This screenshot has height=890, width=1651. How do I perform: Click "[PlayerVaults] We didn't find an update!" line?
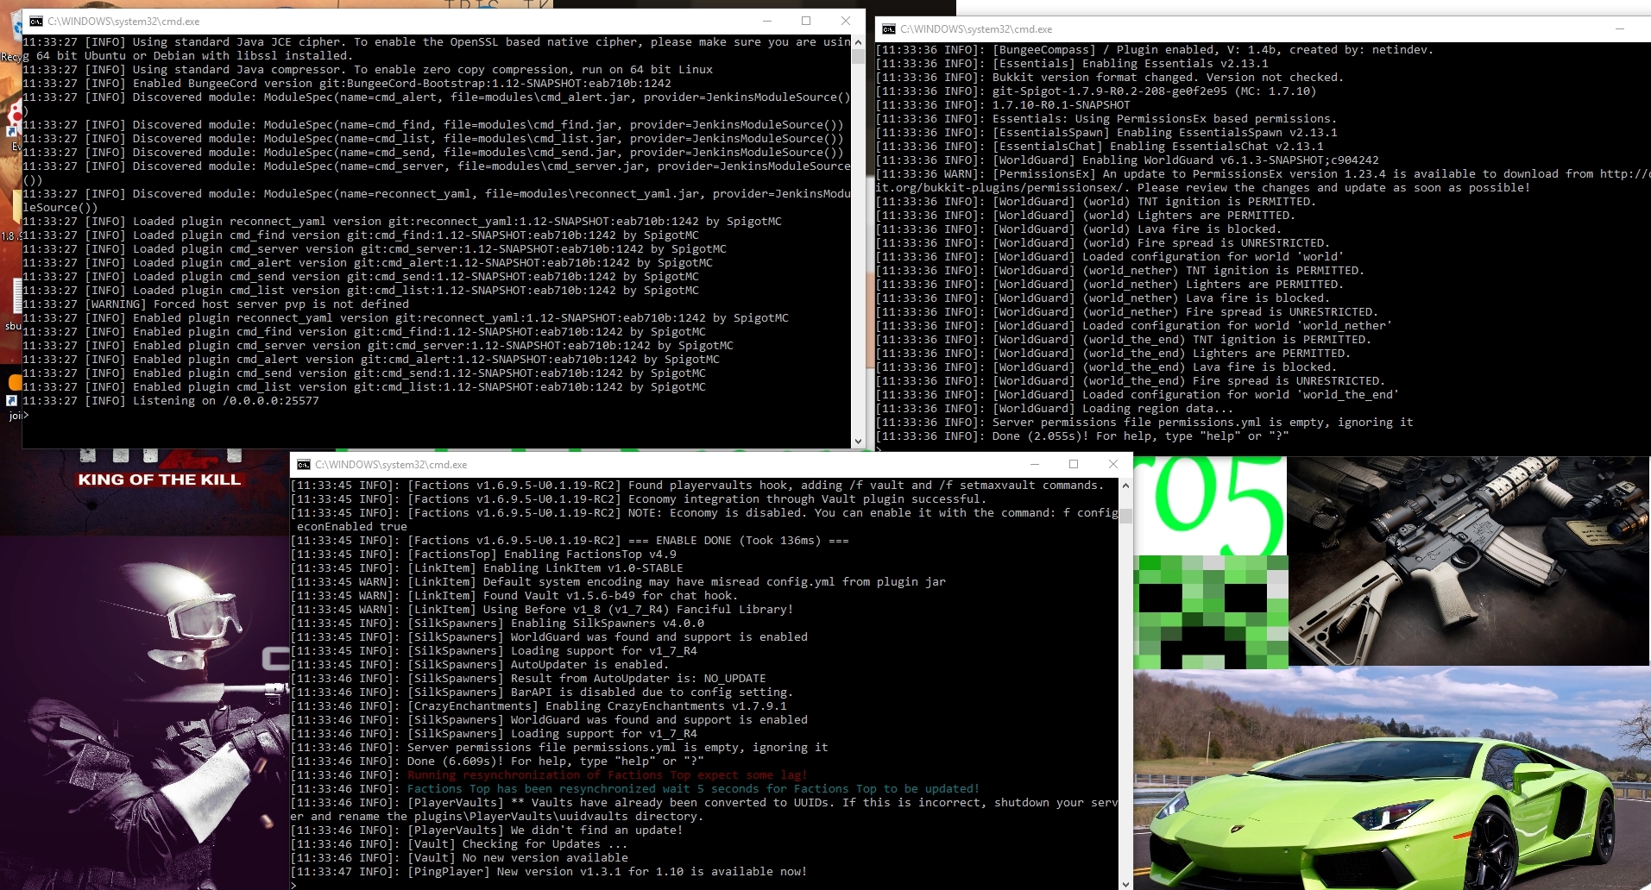tap(487, 830)
